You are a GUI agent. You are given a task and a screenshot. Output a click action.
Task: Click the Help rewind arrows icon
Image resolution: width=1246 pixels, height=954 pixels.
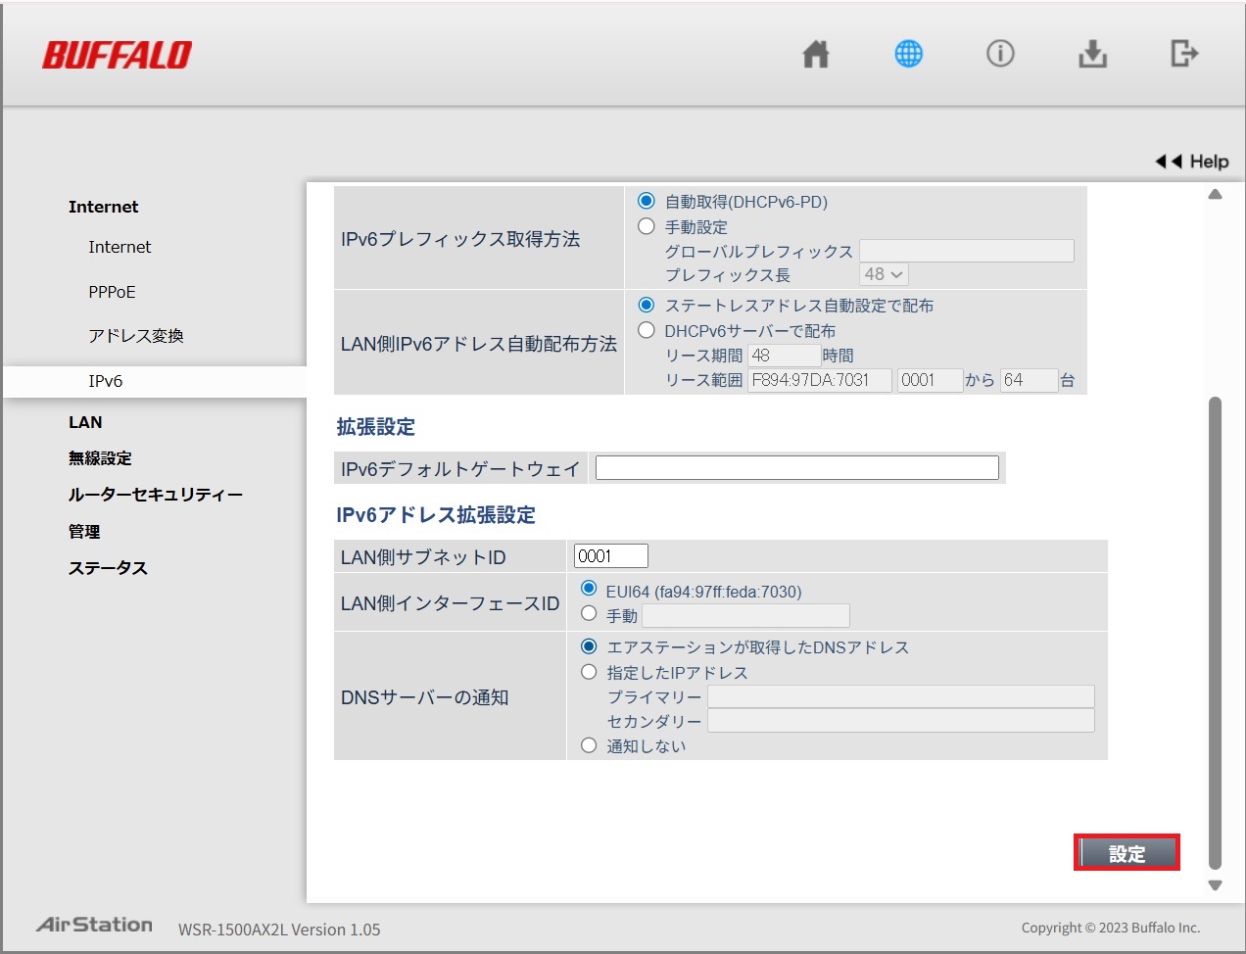click(1168, 162)
